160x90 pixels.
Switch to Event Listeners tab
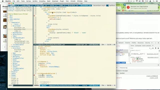point(147,45)
